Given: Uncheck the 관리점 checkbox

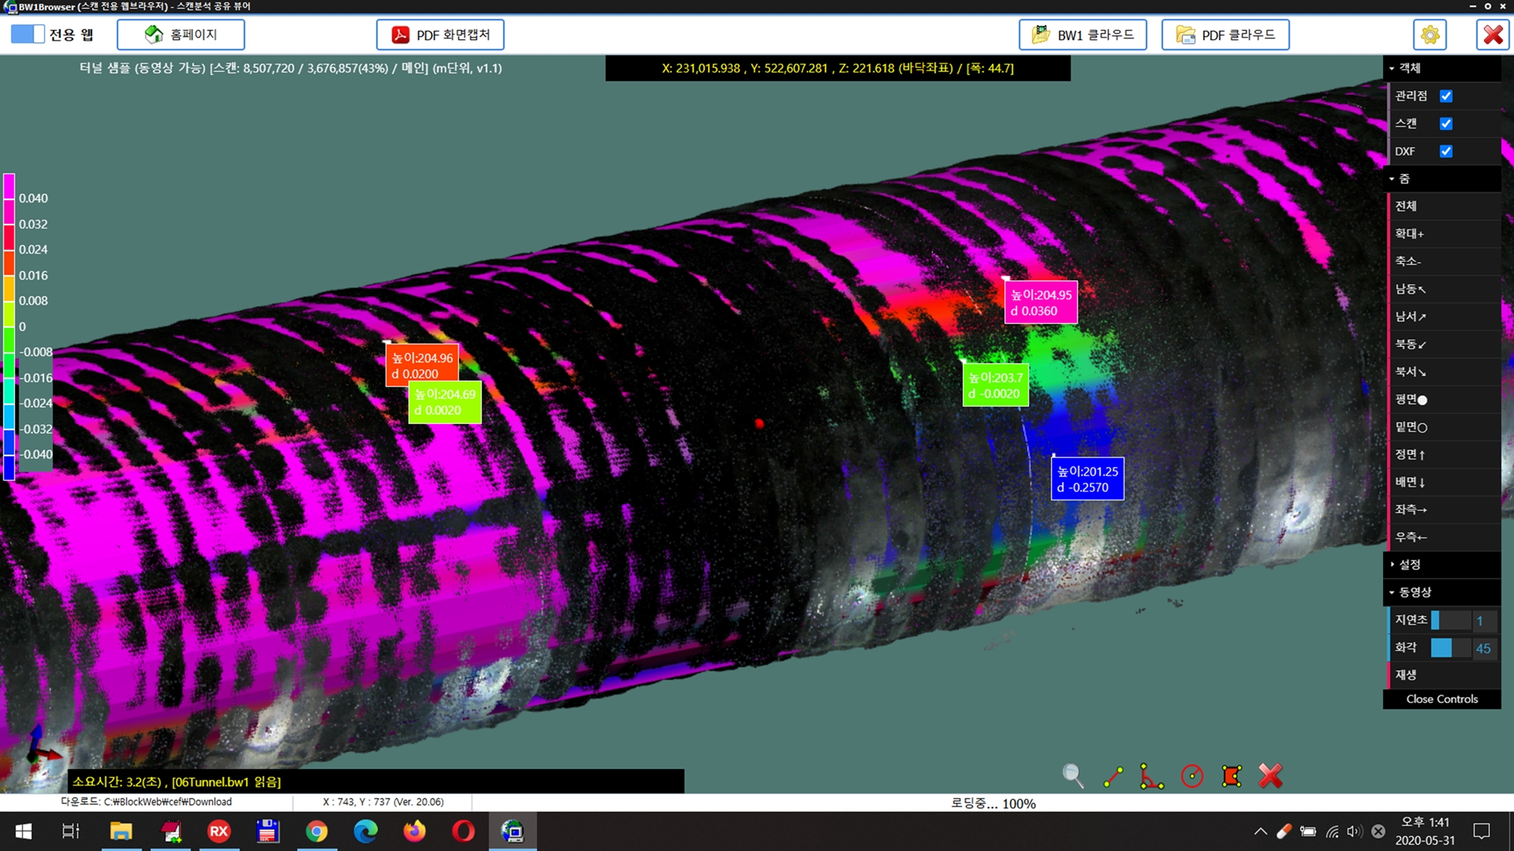Looking at the screenshot, I should [x=1446, y=96].
